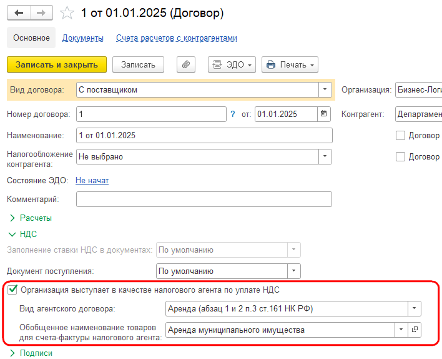Click the Записать и закрыть button

[x=57, y=64]
